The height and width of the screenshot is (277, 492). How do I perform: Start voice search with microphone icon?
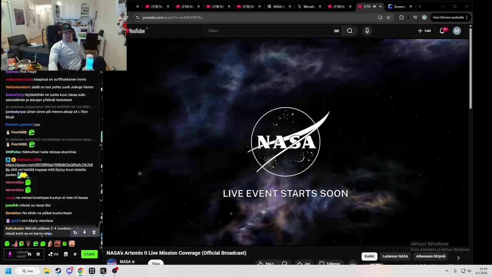click(x=367, y=31)
